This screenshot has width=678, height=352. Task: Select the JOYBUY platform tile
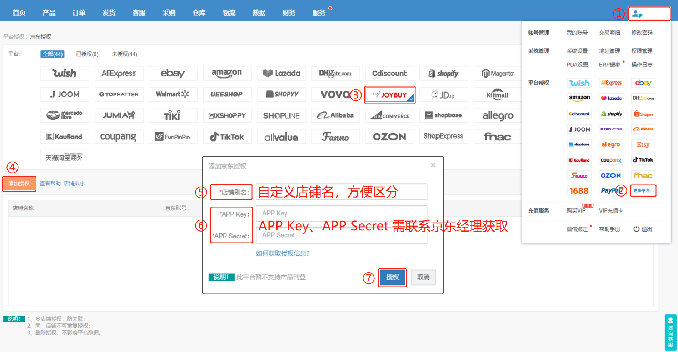(x=390, y=95)
